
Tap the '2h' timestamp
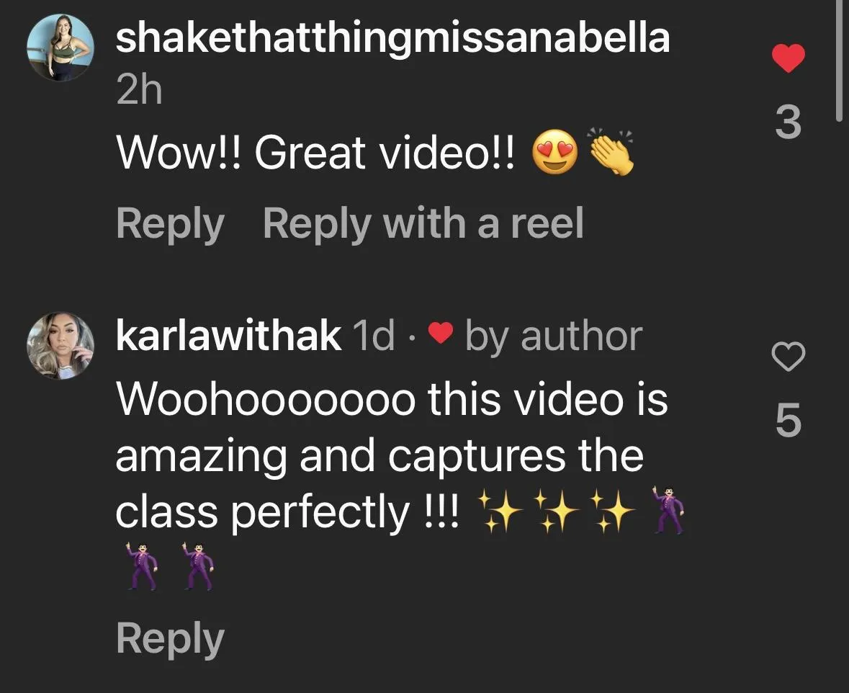pos(139,91)
